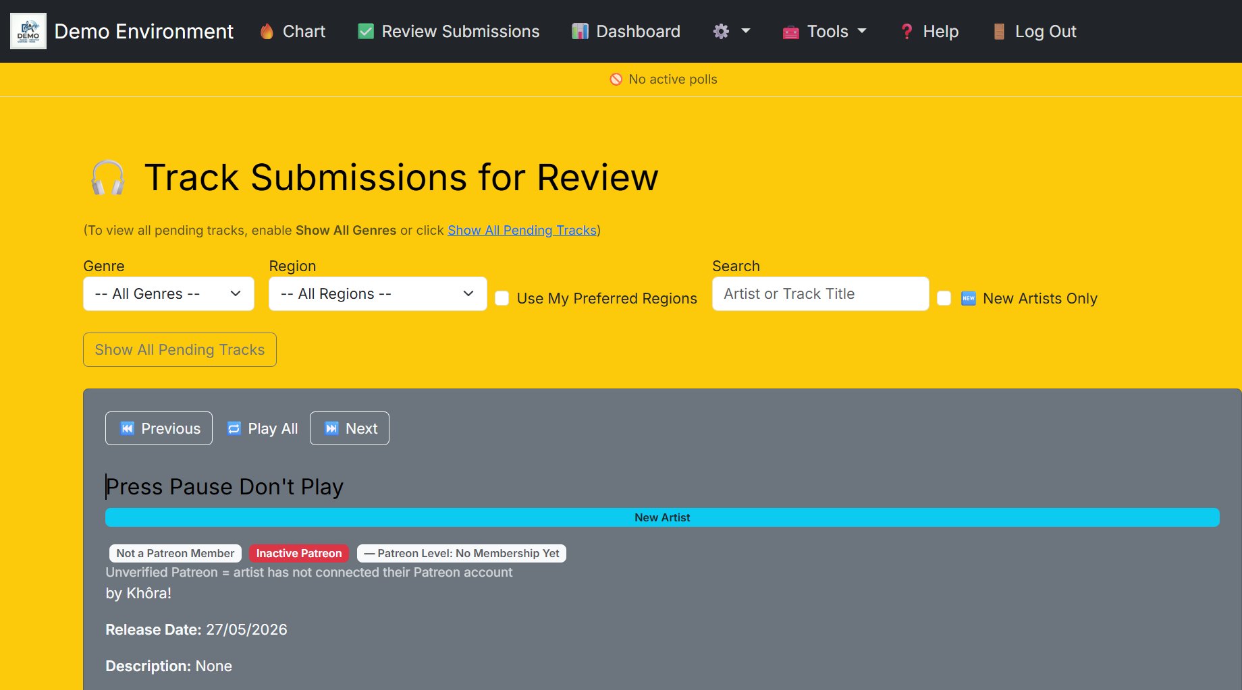Click the No active polls text

pos(672,79)
